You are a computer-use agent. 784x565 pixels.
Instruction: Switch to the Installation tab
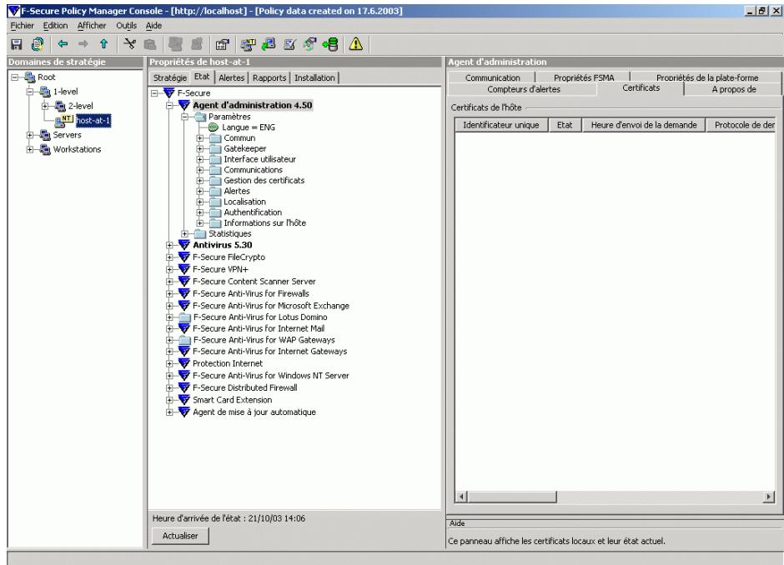pyautogui.click(x=314, y=78)
